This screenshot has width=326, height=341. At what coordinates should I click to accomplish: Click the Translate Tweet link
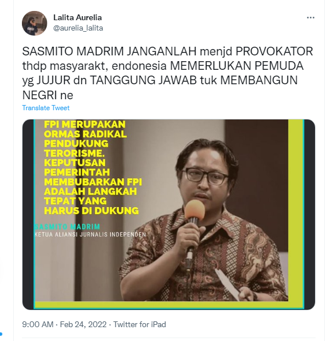46,108
